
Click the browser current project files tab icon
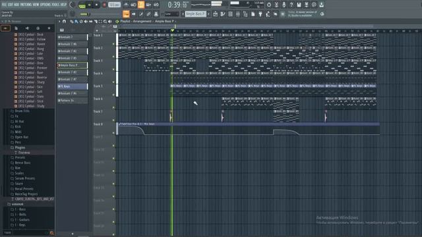pos(16,28)
